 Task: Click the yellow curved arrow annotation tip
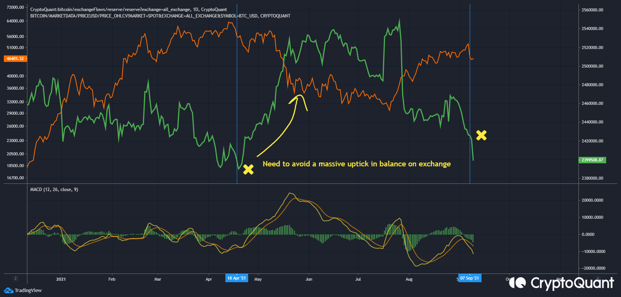tap(300, 96)
